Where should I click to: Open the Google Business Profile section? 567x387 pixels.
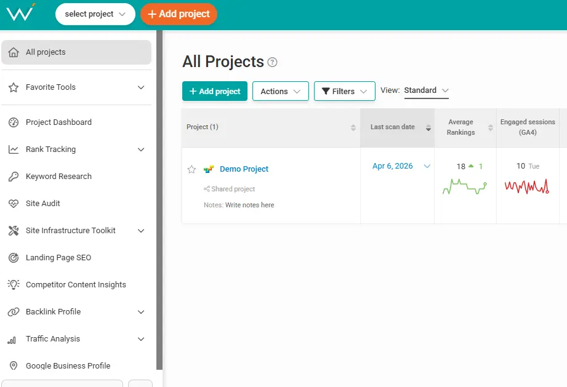tap(68, 366)
